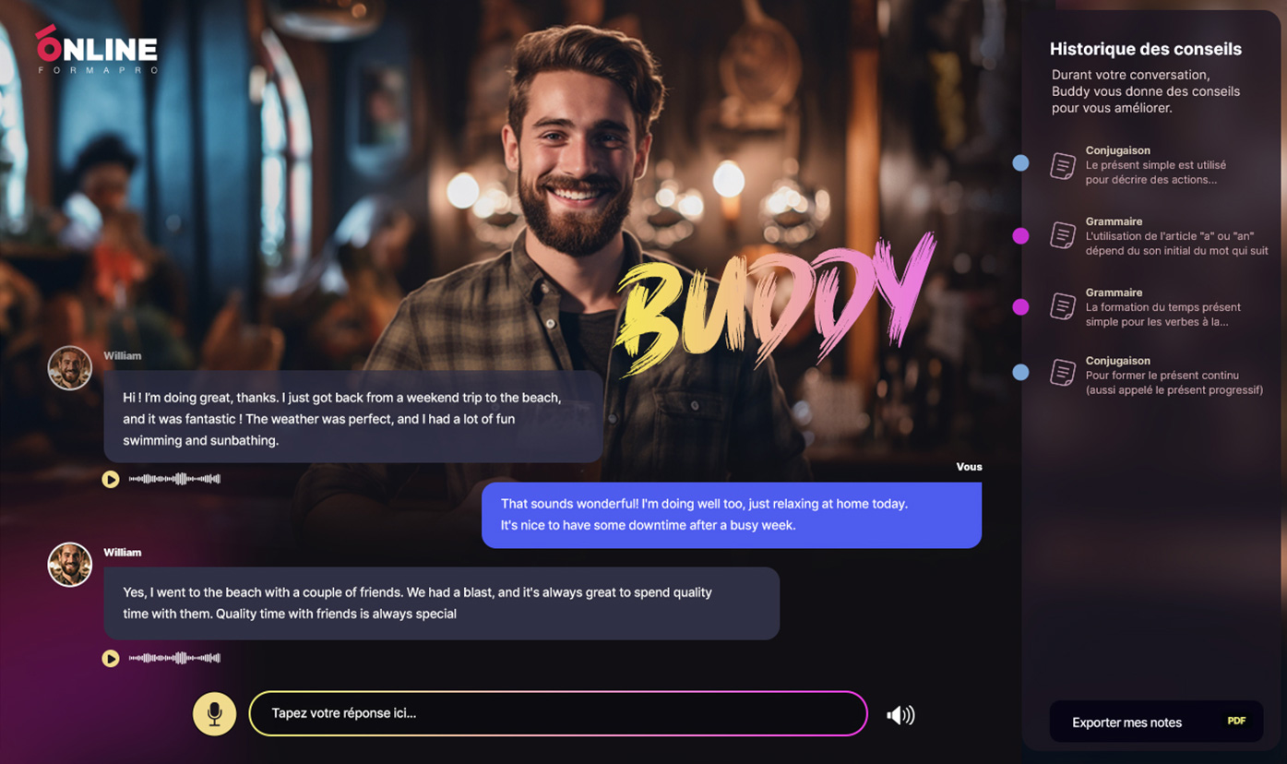Play William's first audio message
Screen dimensions: 1287x764
111,479
